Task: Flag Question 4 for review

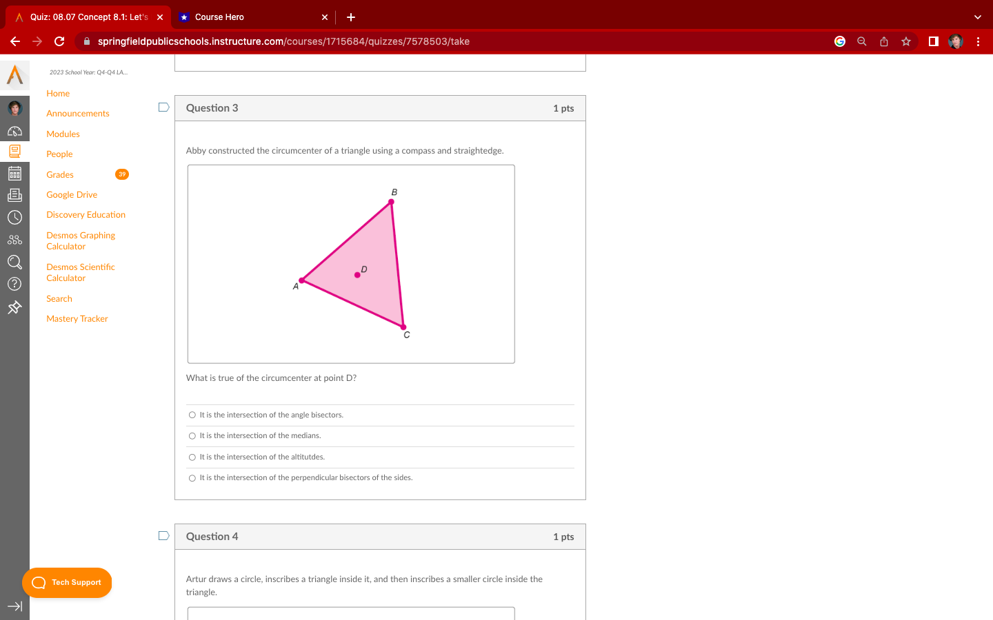Action: point(163,535)
